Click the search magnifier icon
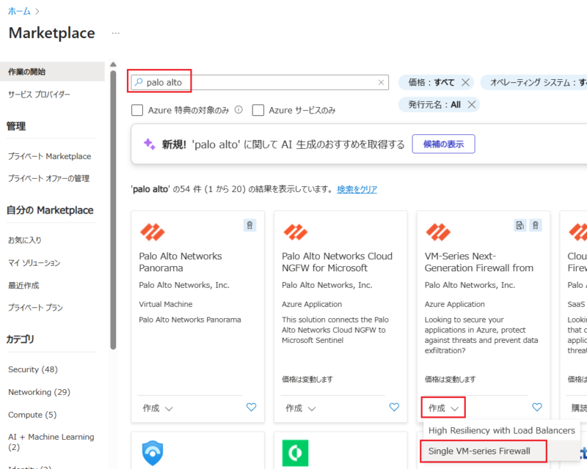The height and width of the screenshot is (469, 587). click(x=139, y=82)
